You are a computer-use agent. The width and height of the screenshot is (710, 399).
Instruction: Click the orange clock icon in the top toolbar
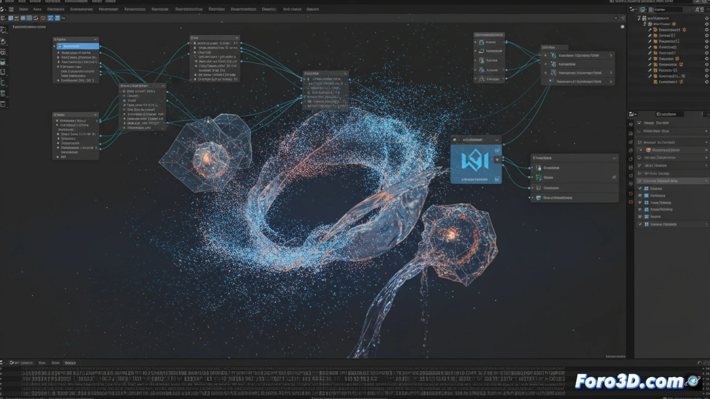43,18
